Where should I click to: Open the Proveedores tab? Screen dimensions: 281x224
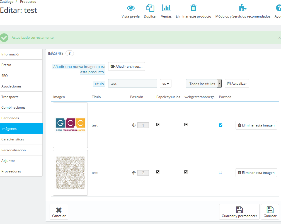(x=21, y=171)
